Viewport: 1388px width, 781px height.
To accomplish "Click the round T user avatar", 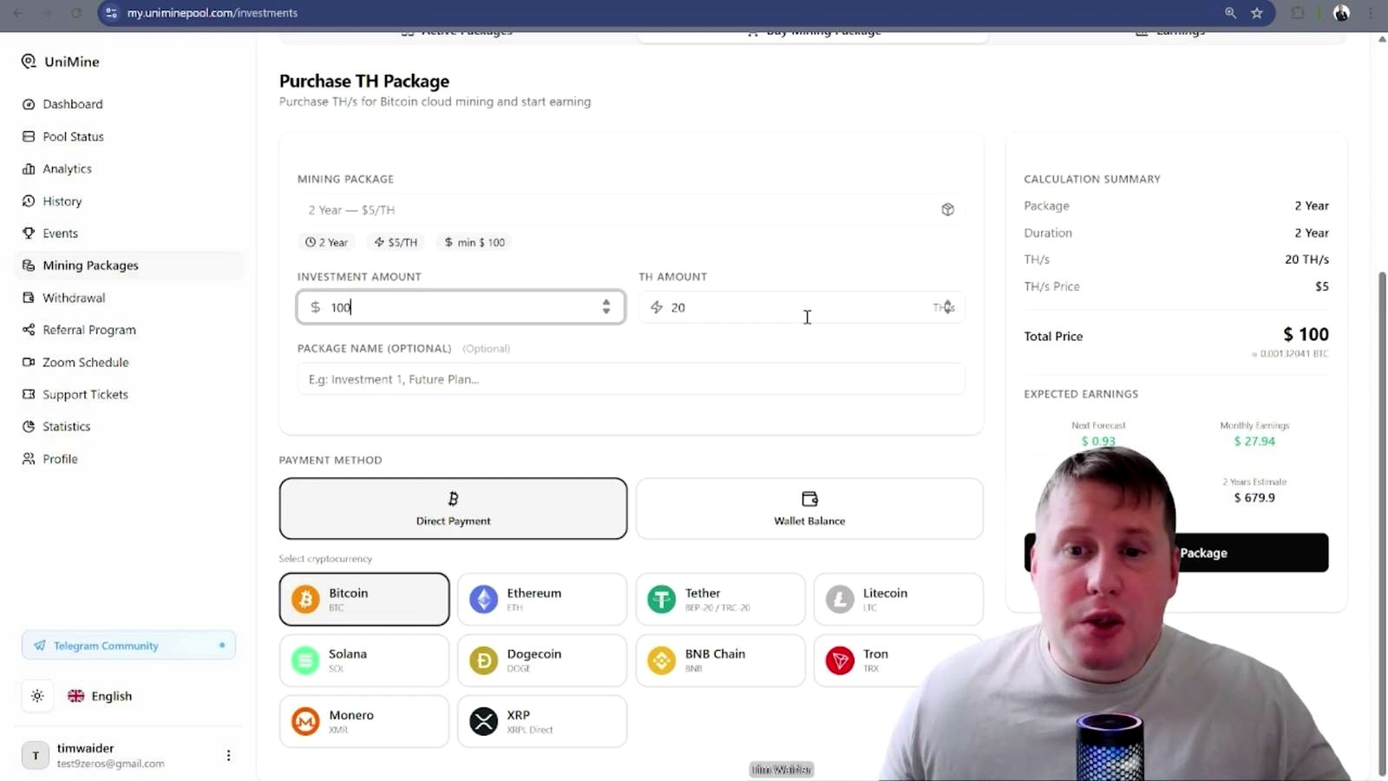I will [x=36, y=756].
